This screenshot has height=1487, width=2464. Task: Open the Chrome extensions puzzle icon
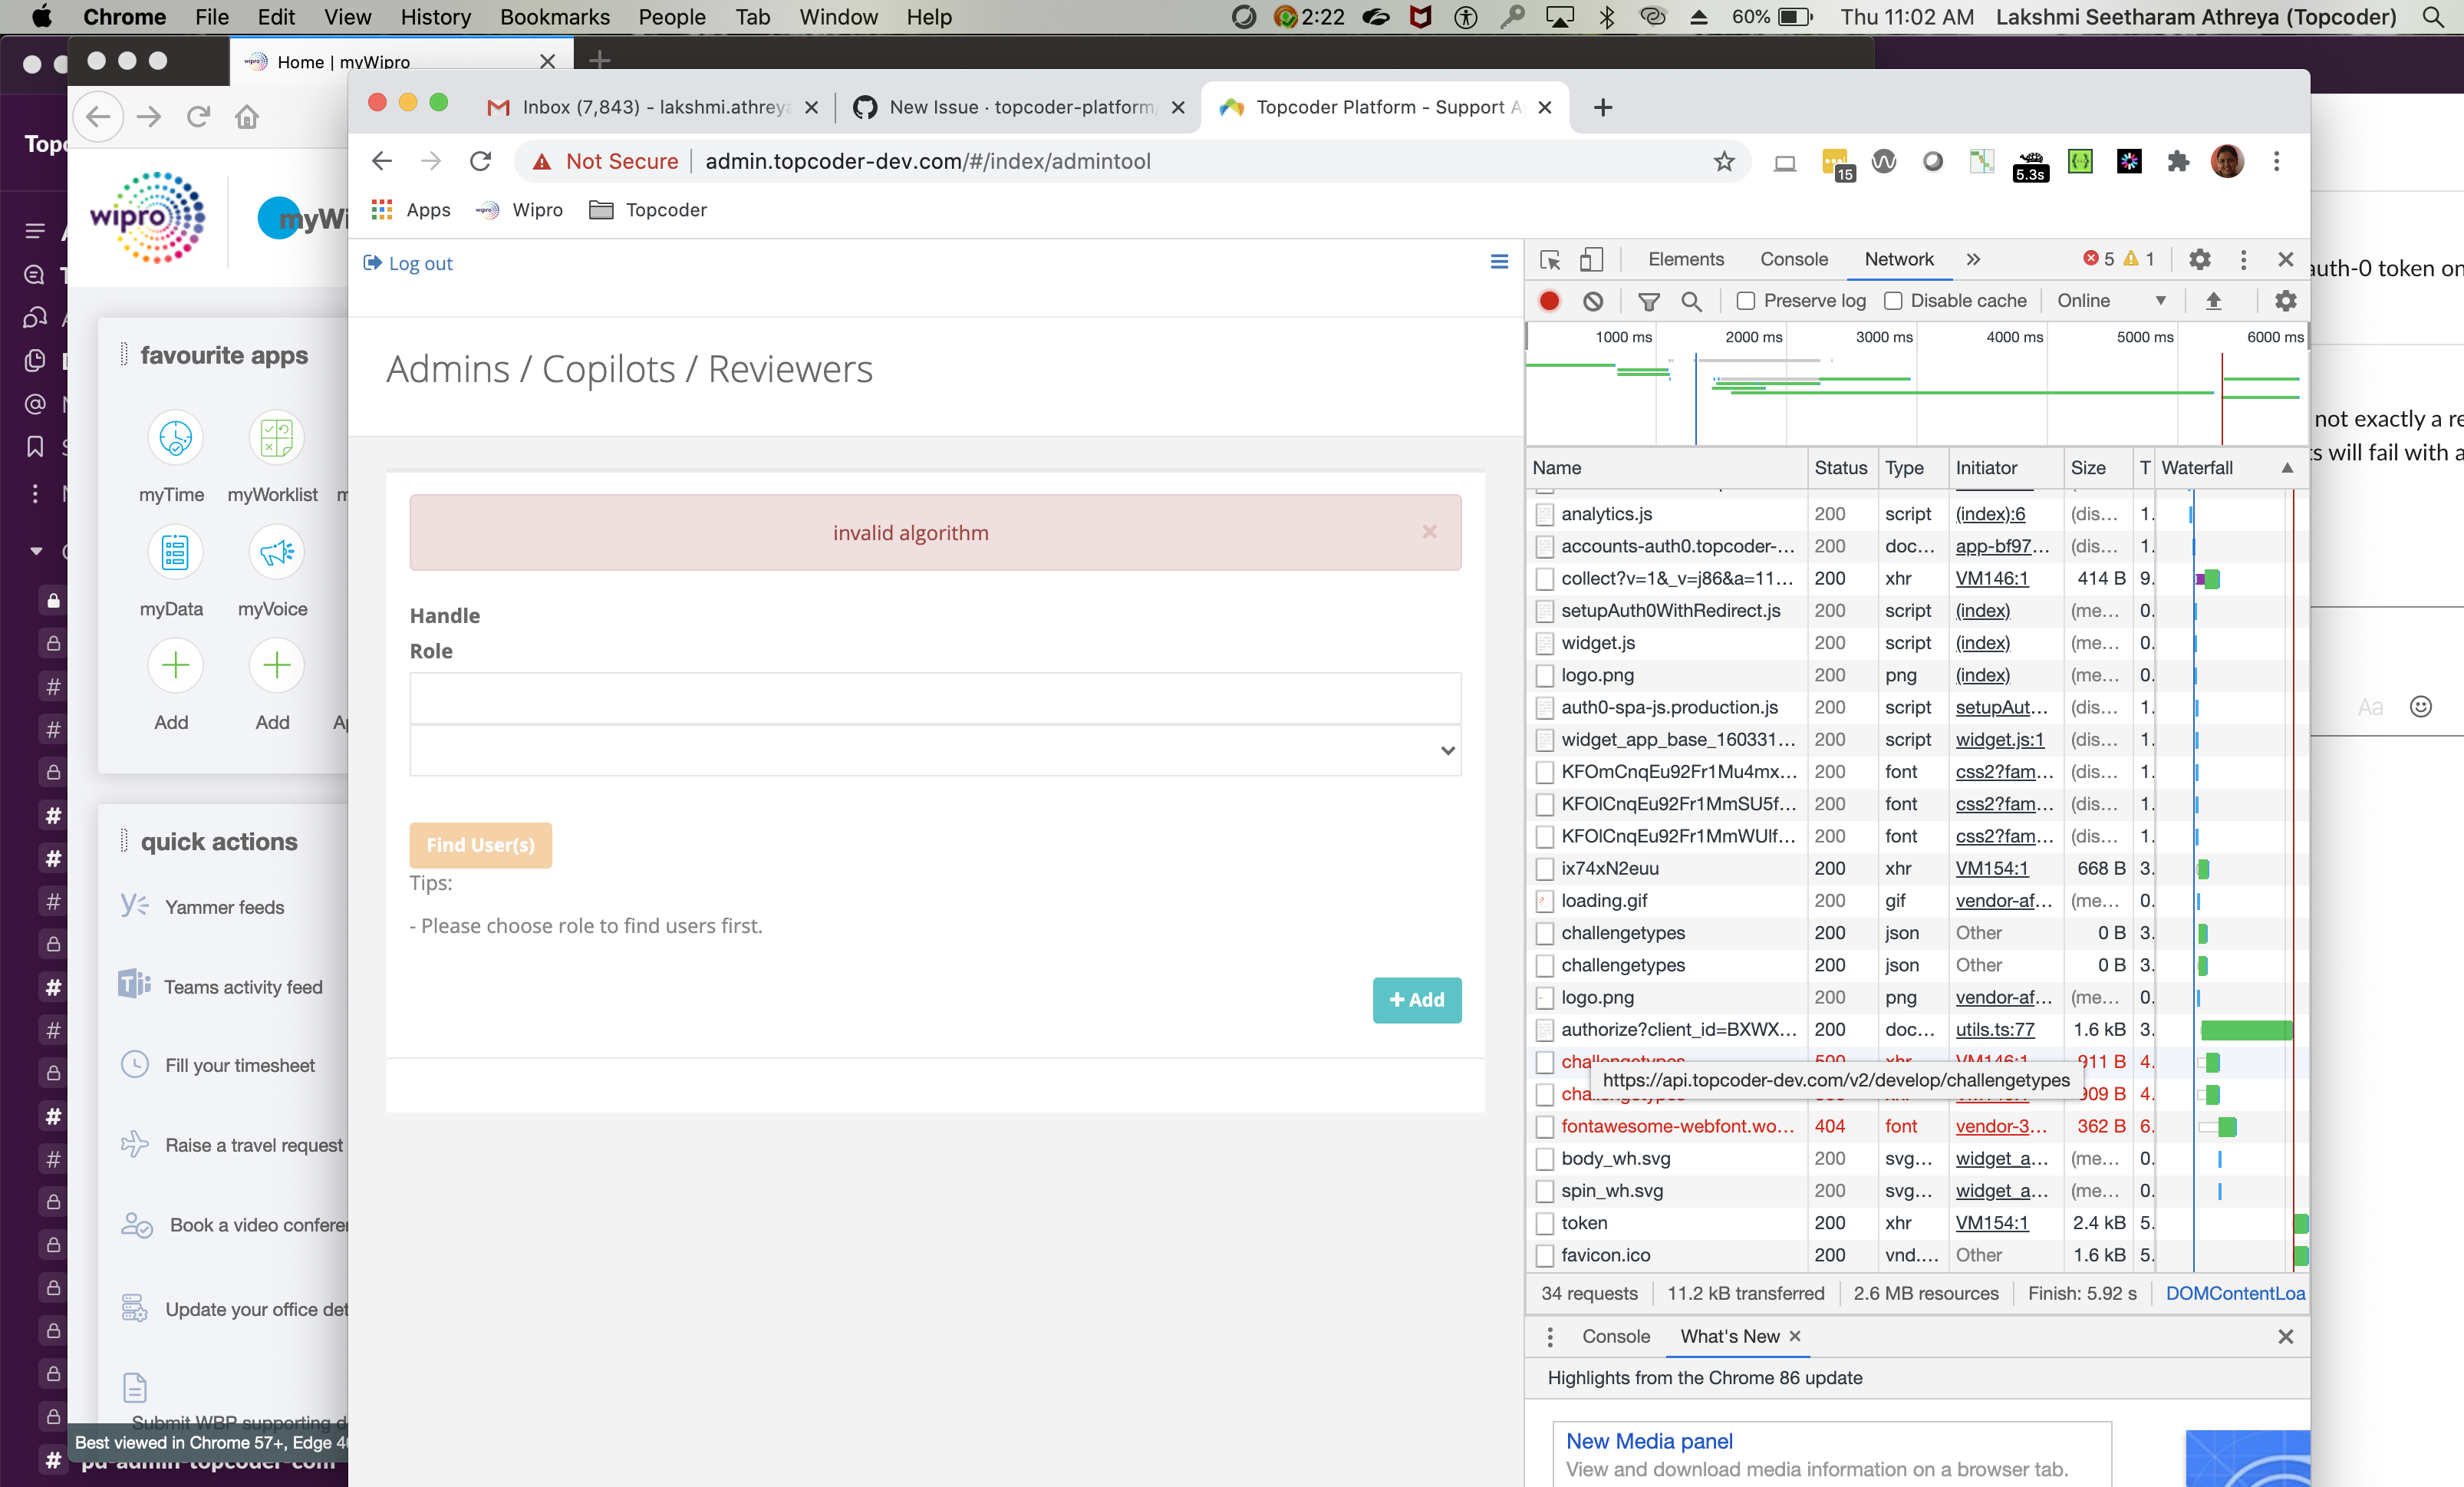click(2178, 161)
